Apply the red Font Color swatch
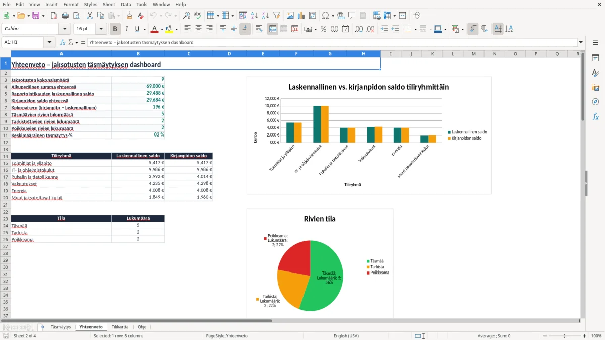Viewport: 605px width, 340px height. coord(154,29)
